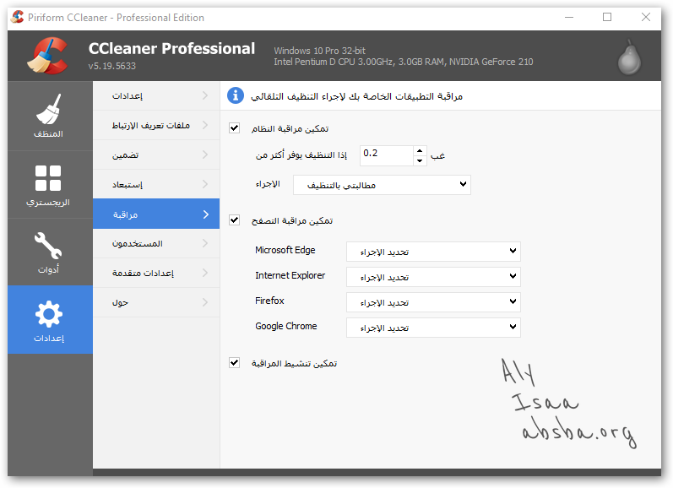This screenshot has width=673, height=488.
Task: Open the Firefox action dropdown
Action: (433, 302)
